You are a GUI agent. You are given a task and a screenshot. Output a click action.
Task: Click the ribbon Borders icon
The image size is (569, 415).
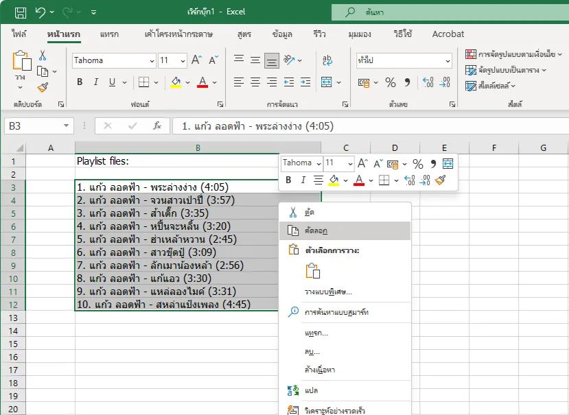pos(143,82)
